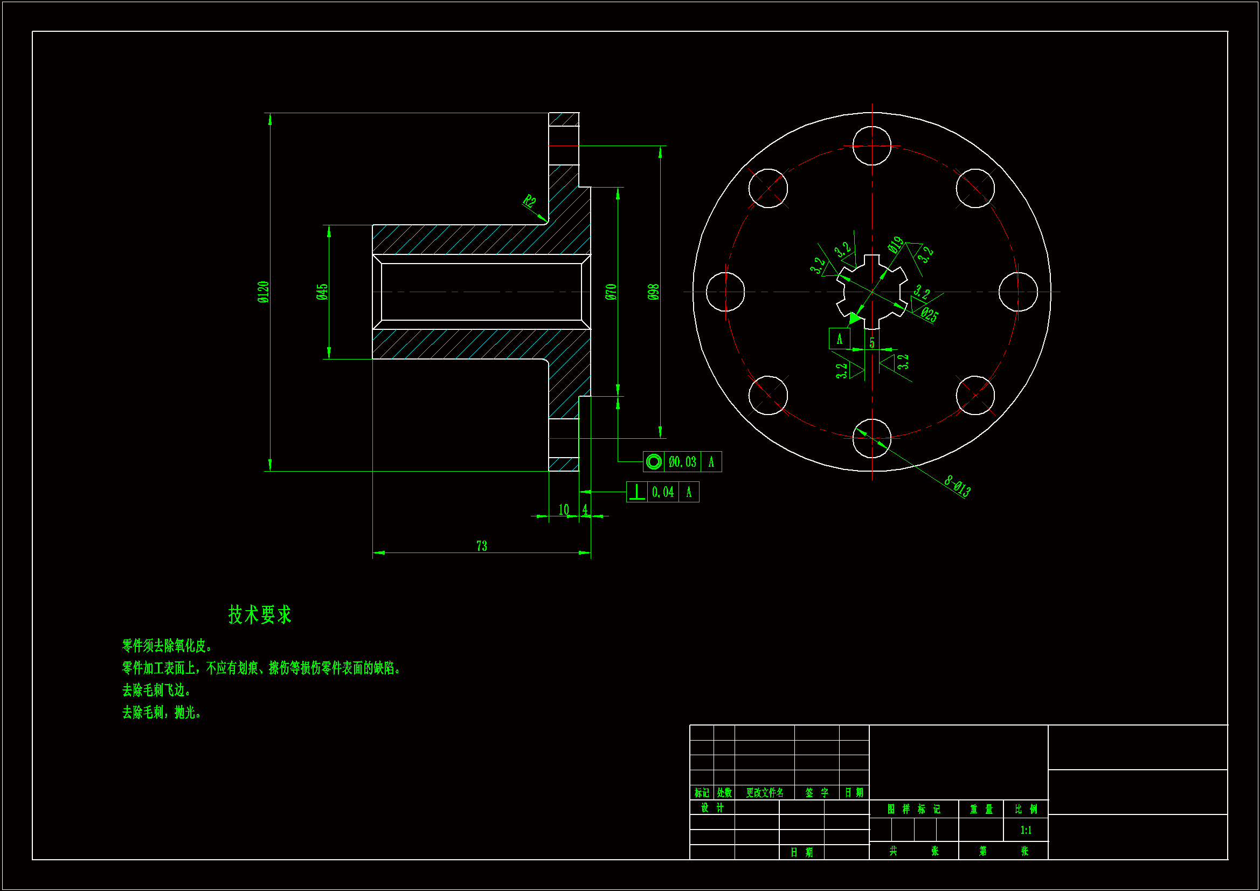This screenshot has height=891, width=1260.
Task: Select the Ø70 diameter dimension text
Action: (611, 292)
